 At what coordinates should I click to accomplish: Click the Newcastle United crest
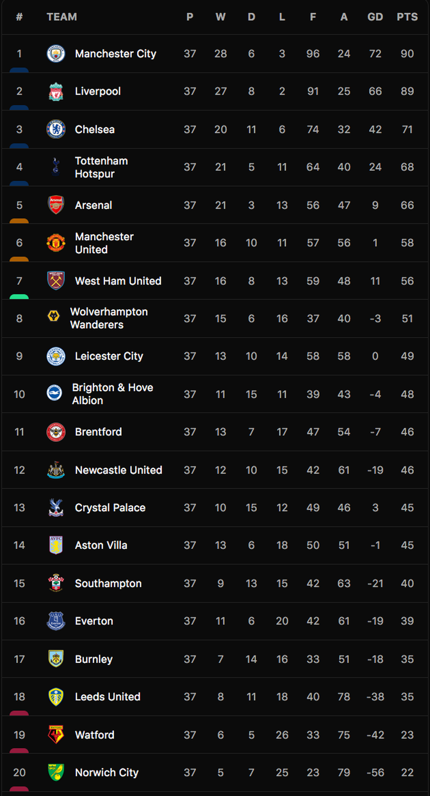[56, 470]
